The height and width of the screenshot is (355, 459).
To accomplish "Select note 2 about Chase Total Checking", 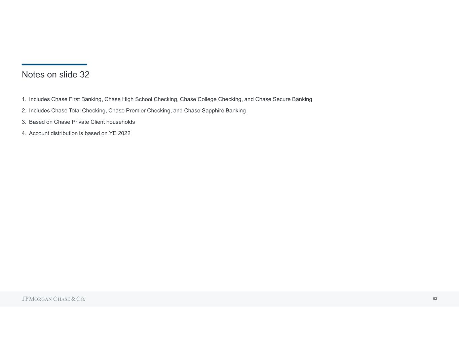I will [134, 111].
